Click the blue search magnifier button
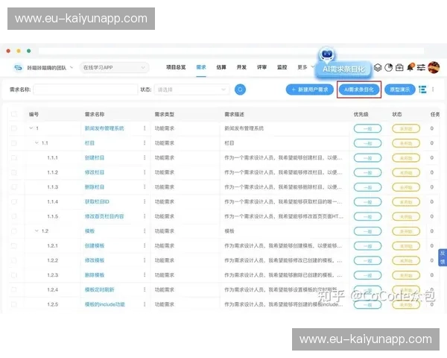This screenshot has height=358, width=447. coord(240,89)
